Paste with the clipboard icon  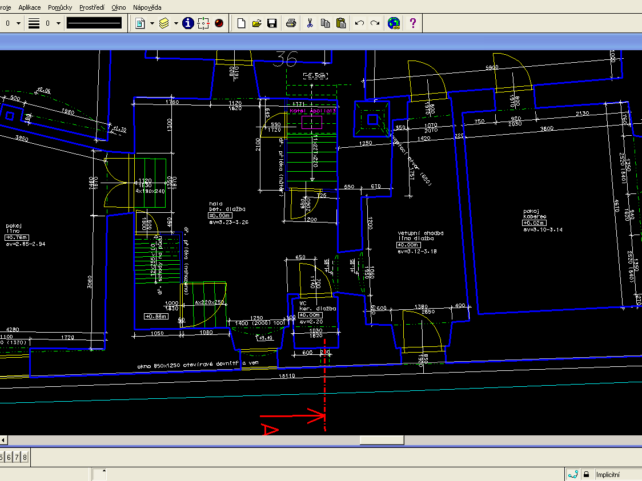point(341,23)
